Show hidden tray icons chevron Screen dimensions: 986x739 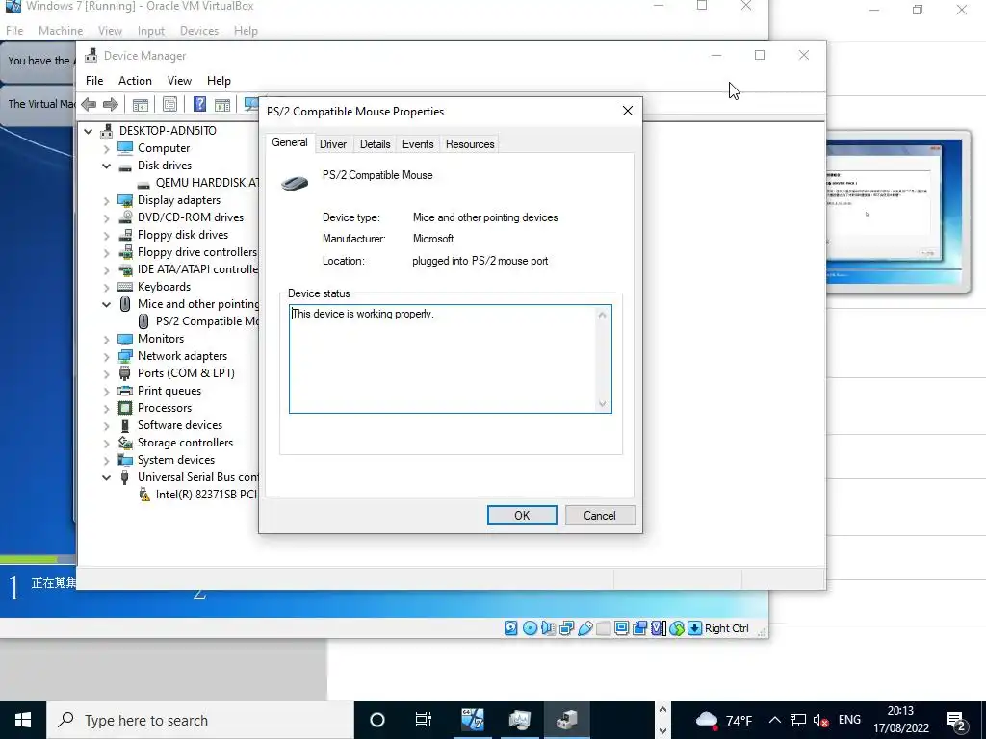tap(775, 720)
